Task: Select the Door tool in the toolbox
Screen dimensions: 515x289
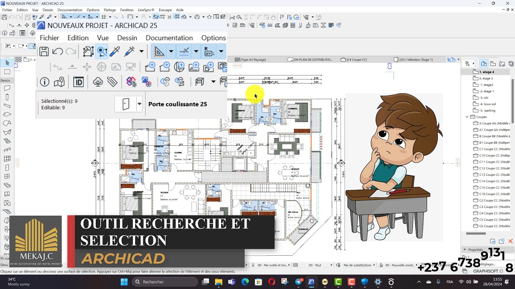Action: [7, 168]
